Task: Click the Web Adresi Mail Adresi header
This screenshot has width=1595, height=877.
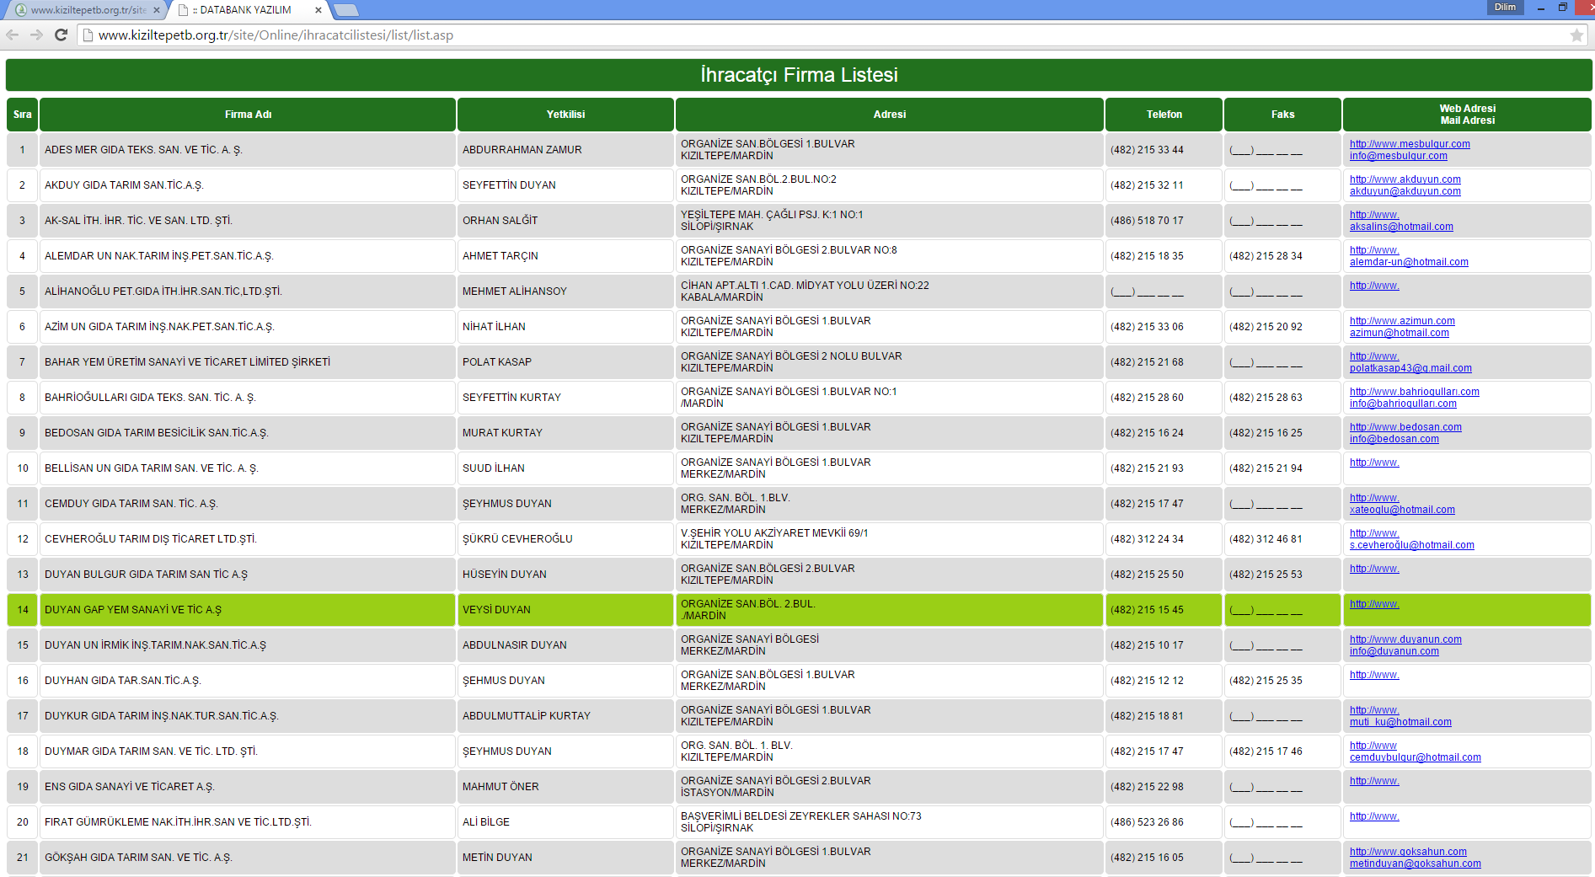Action: tap(1467, 115)
